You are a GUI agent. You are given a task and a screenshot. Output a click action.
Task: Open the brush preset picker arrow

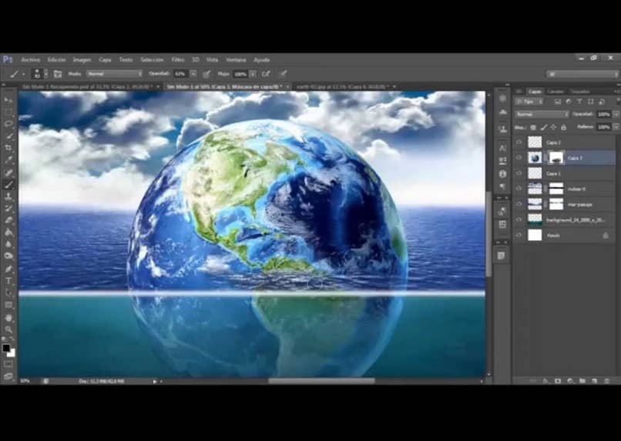coord(46,74)
